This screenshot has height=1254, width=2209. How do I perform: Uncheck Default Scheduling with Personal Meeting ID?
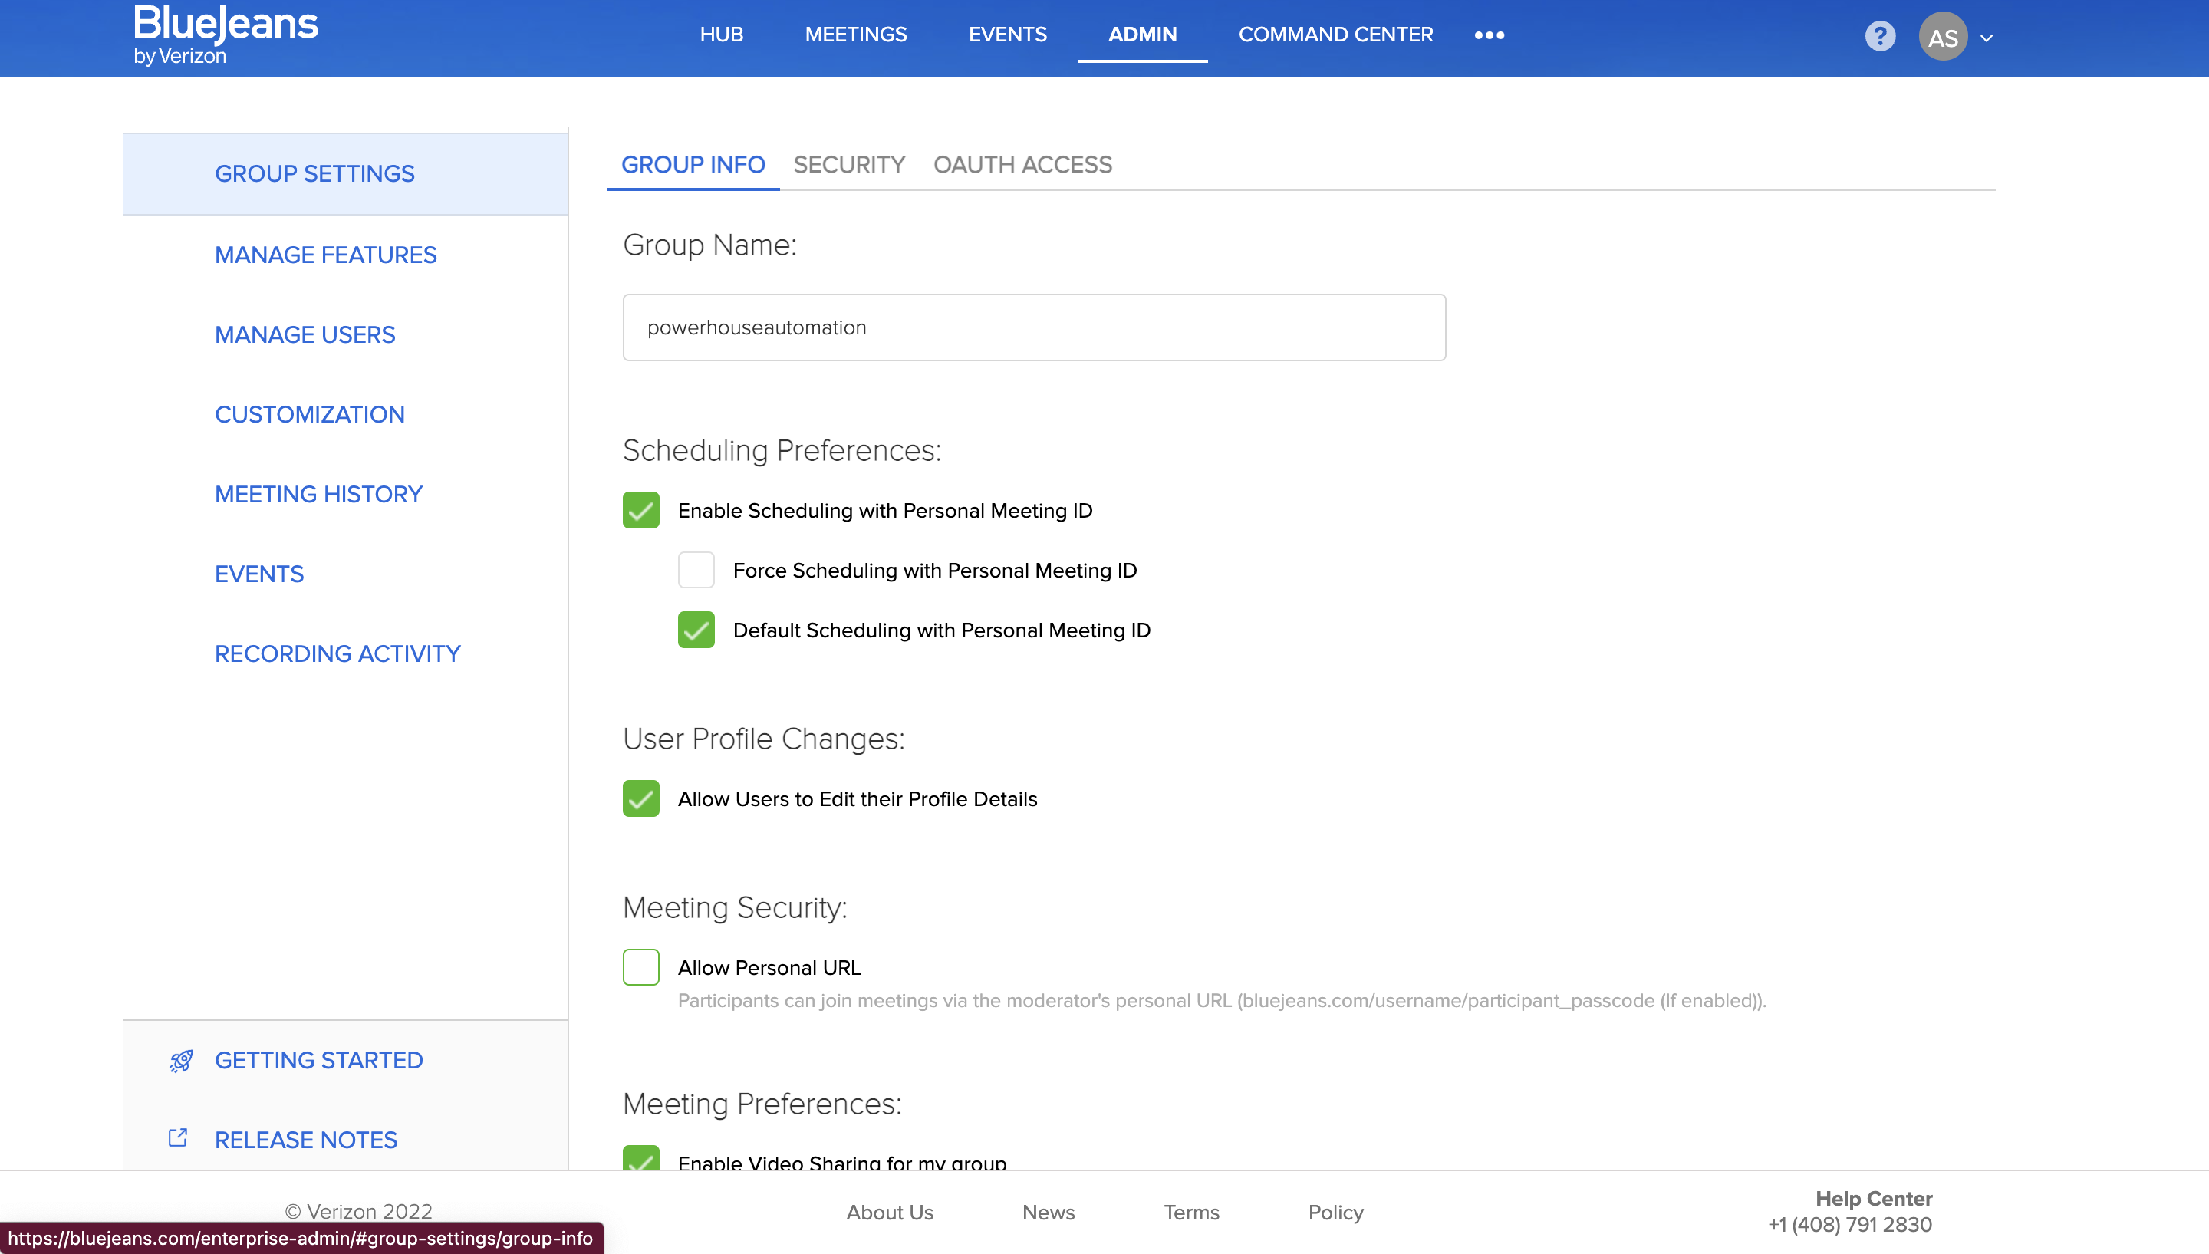click(696, 630)
